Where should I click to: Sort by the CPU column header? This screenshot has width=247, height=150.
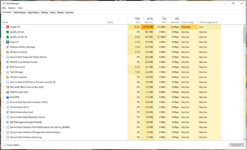[x=134, y=21]
